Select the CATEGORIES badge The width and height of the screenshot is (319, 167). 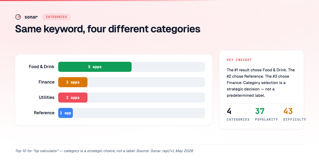click(56, 17)
